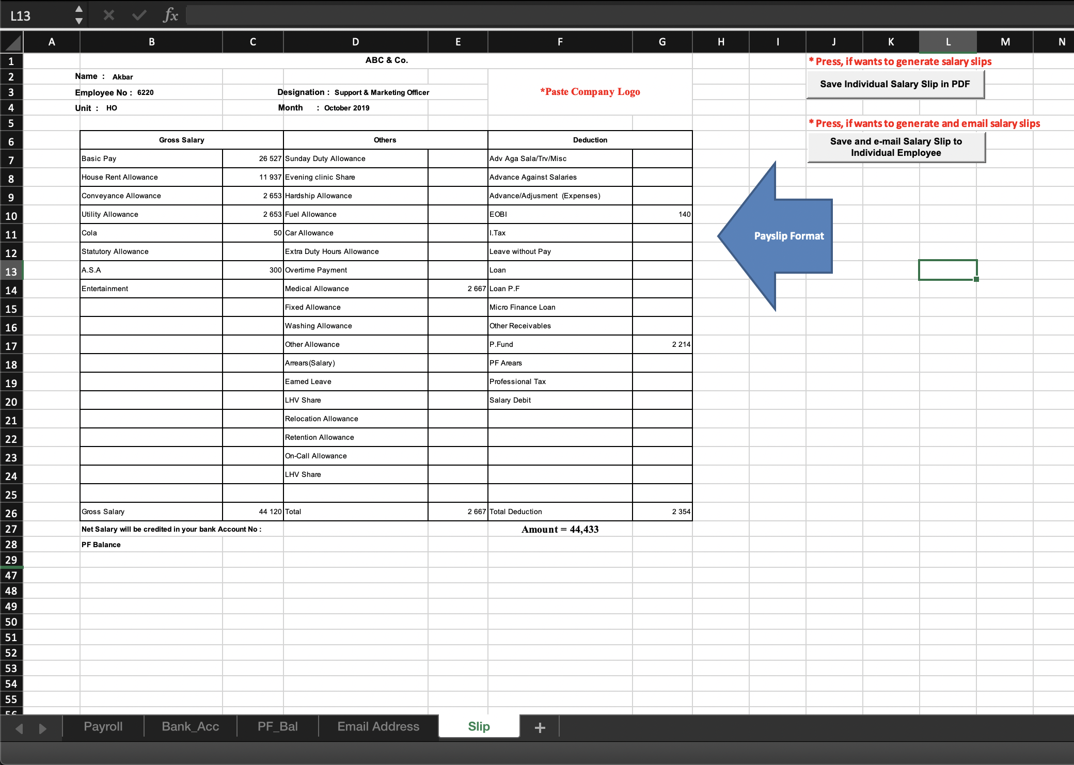Expand the Name Box dropdown arrows
The image size is (1074, 765).
(x=79, y=15)
